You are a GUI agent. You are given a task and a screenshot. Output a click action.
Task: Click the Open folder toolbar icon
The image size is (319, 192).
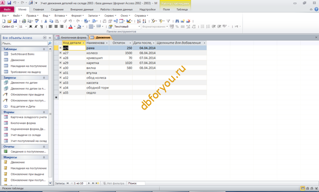click(x=9, y=21)
